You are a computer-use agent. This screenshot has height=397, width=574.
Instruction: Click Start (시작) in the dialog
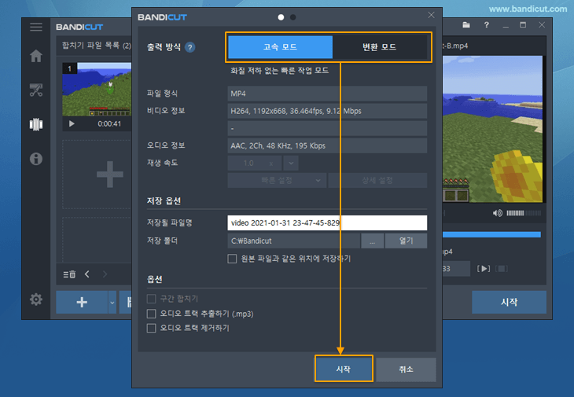coord(344,369)
